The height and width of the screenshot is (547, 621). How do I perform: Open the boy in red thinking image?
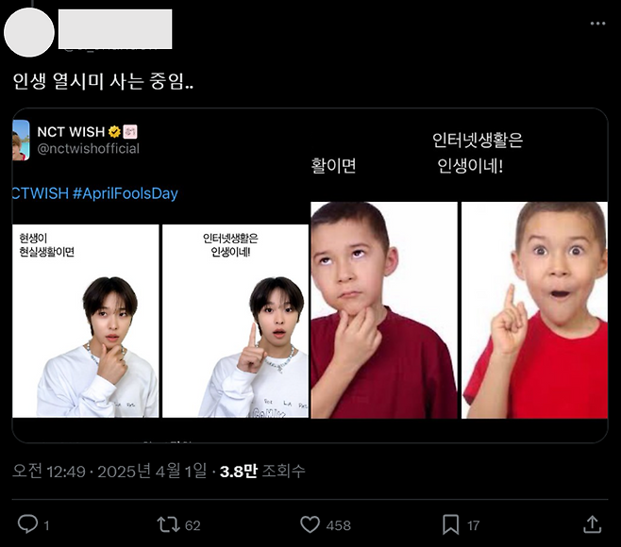click(383, 309)
